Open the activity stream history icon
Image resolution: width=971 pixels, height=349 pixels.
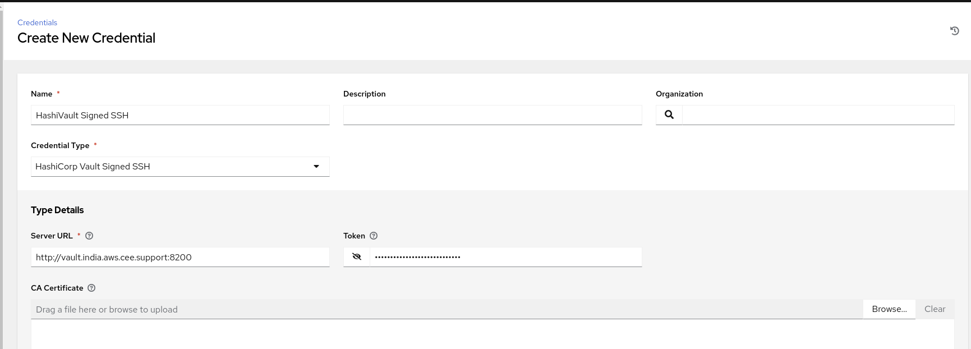click(954, 31)
